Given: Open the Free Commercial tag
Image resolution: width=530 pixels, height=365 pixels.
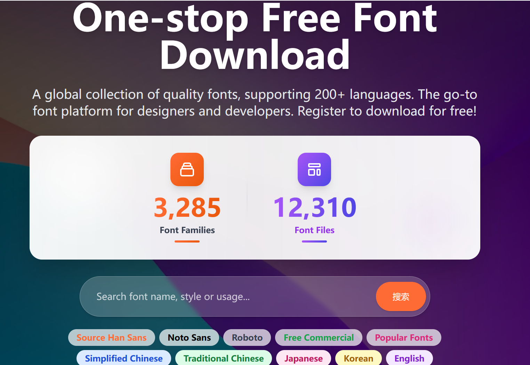Looking at the screenshot, I should click(x=319, y=338).
